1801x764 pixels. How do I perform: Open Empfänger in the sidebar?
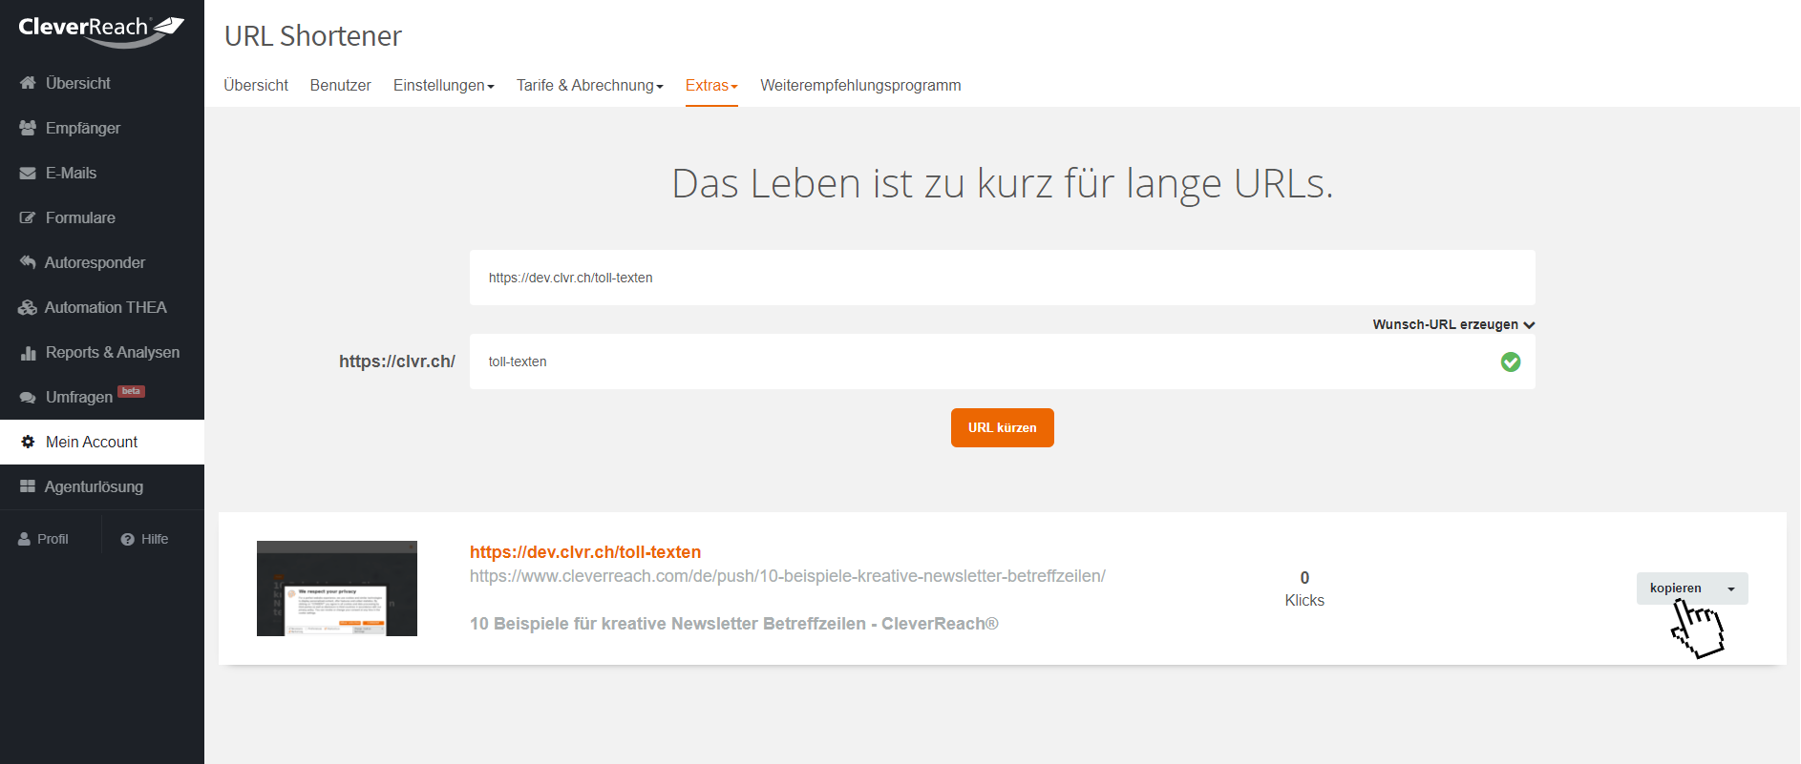[x=102, y=128]
